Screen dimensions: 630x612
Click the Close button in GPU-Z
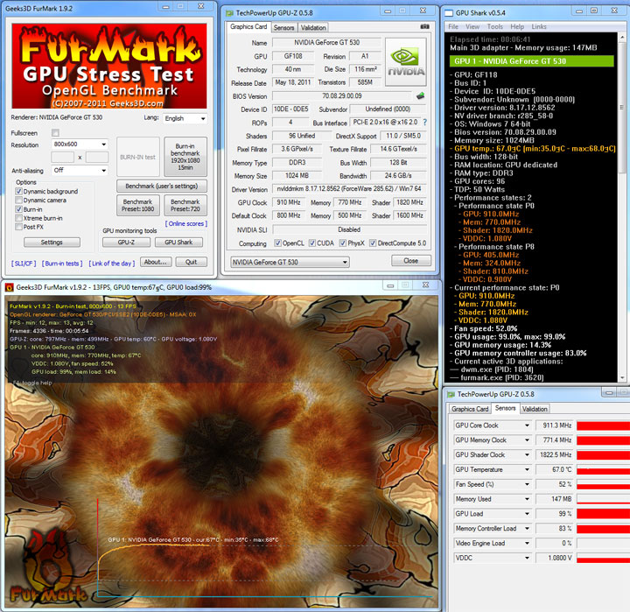coord(411,261)
